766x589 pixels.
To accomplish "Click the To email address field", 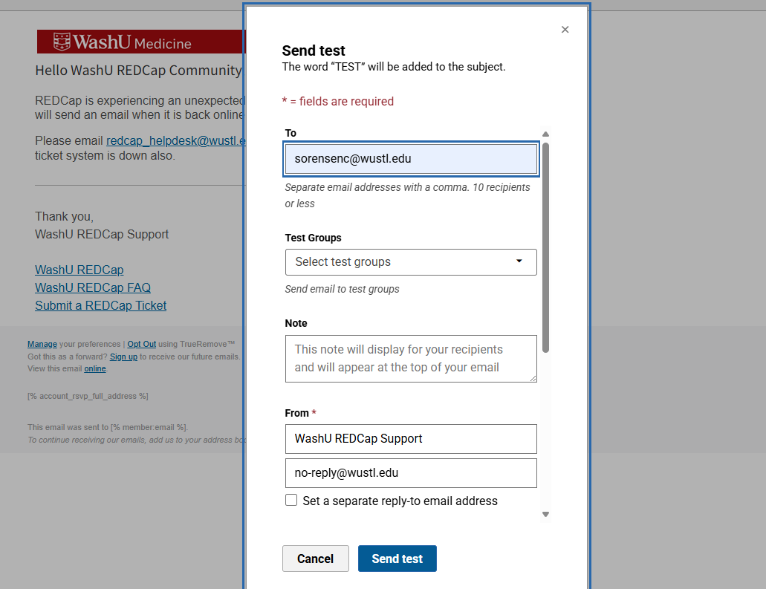I will tap(411, 159).
